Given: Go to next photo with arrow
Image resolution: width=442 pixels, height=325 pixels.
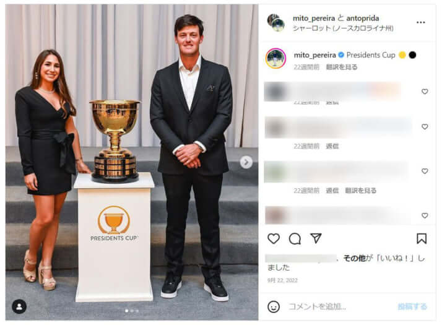Looking at the screenshot, I should click(246, 162).
